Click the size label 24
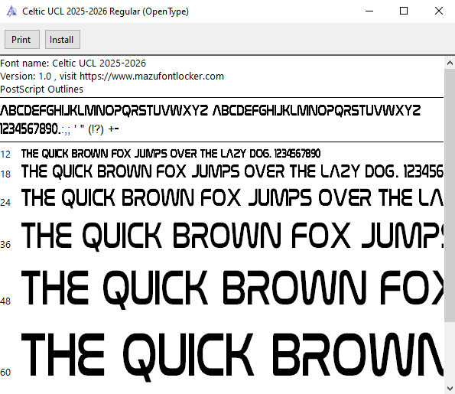 tap(5, 203)
